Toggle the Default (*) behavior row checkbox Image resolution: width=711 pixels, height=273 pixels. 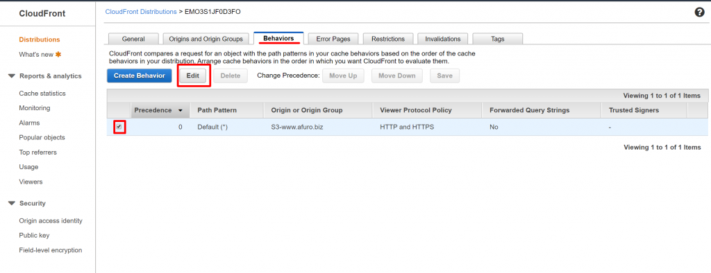119,127
